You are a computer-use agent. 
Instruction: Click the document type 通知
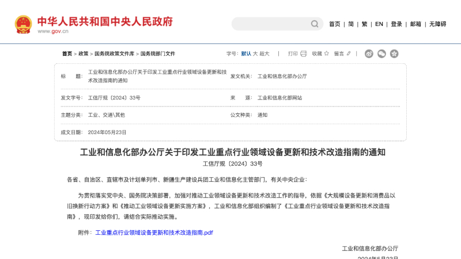point(263,115)
